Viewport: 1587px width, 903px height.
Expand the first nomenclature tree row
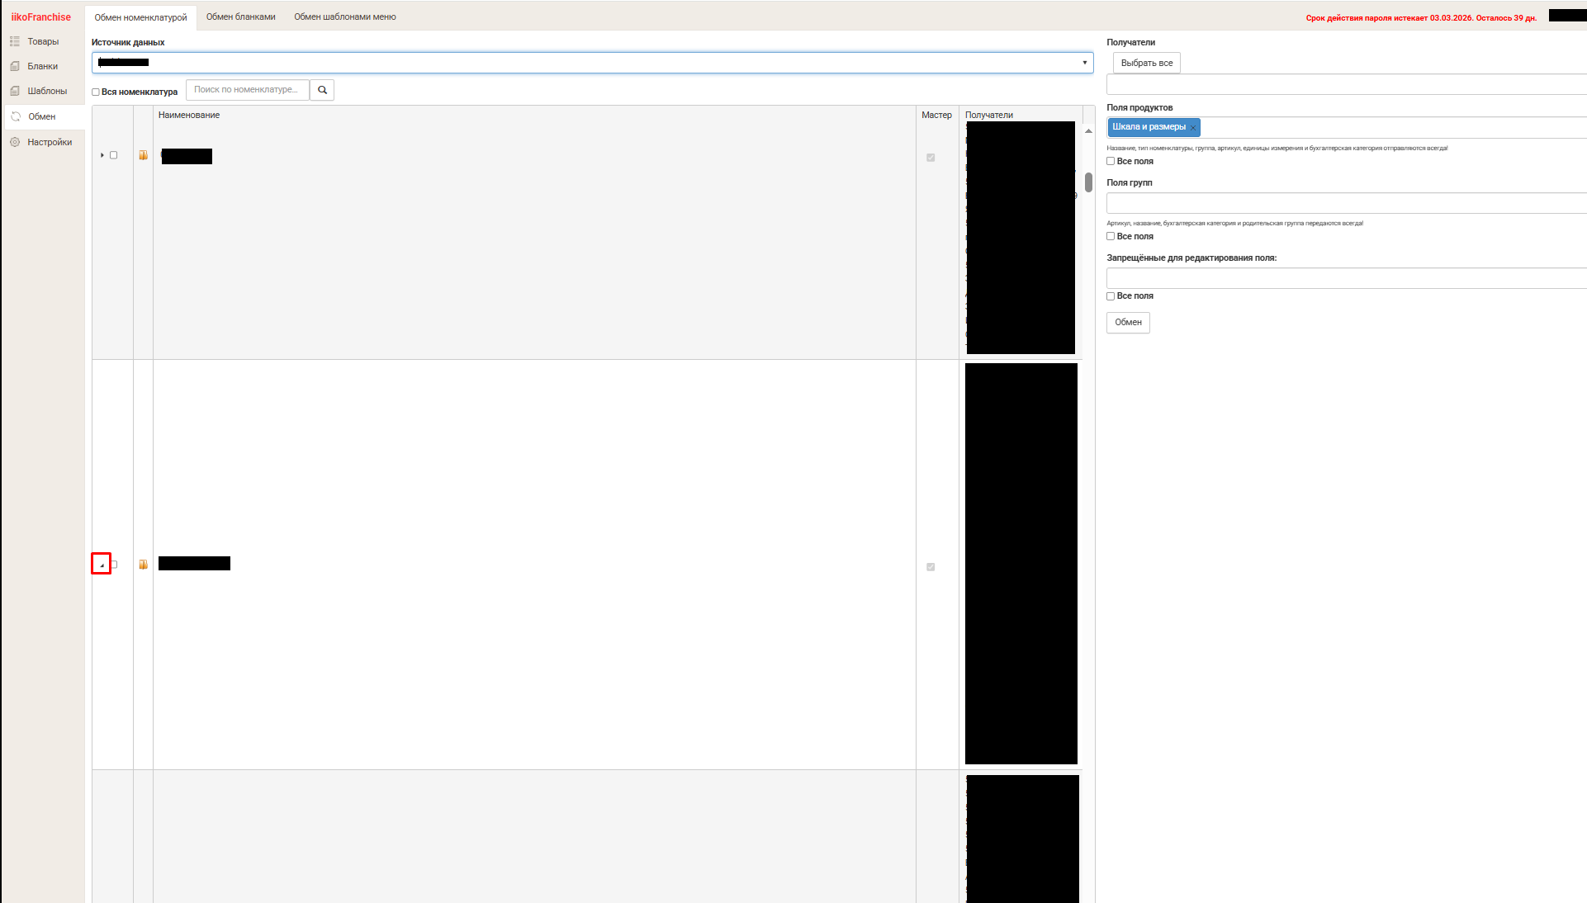pyautogui.click(x=102, y=155)
